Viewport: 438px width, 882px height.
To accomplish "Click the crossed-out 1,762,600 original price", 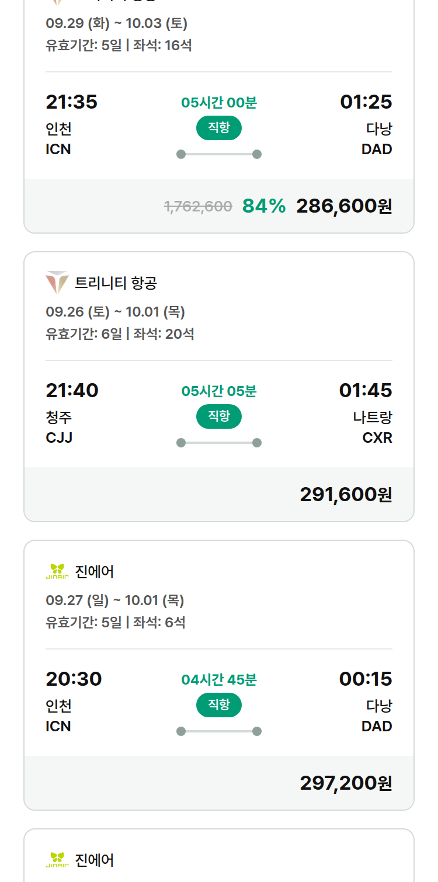I will click(x=198, y=206).
